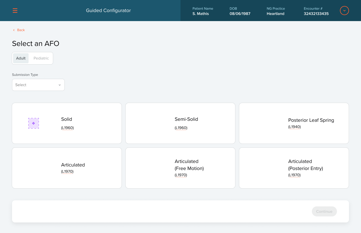Choose the Solid (L1960) AFO card

pyautogui.click(x=67, y=123)
